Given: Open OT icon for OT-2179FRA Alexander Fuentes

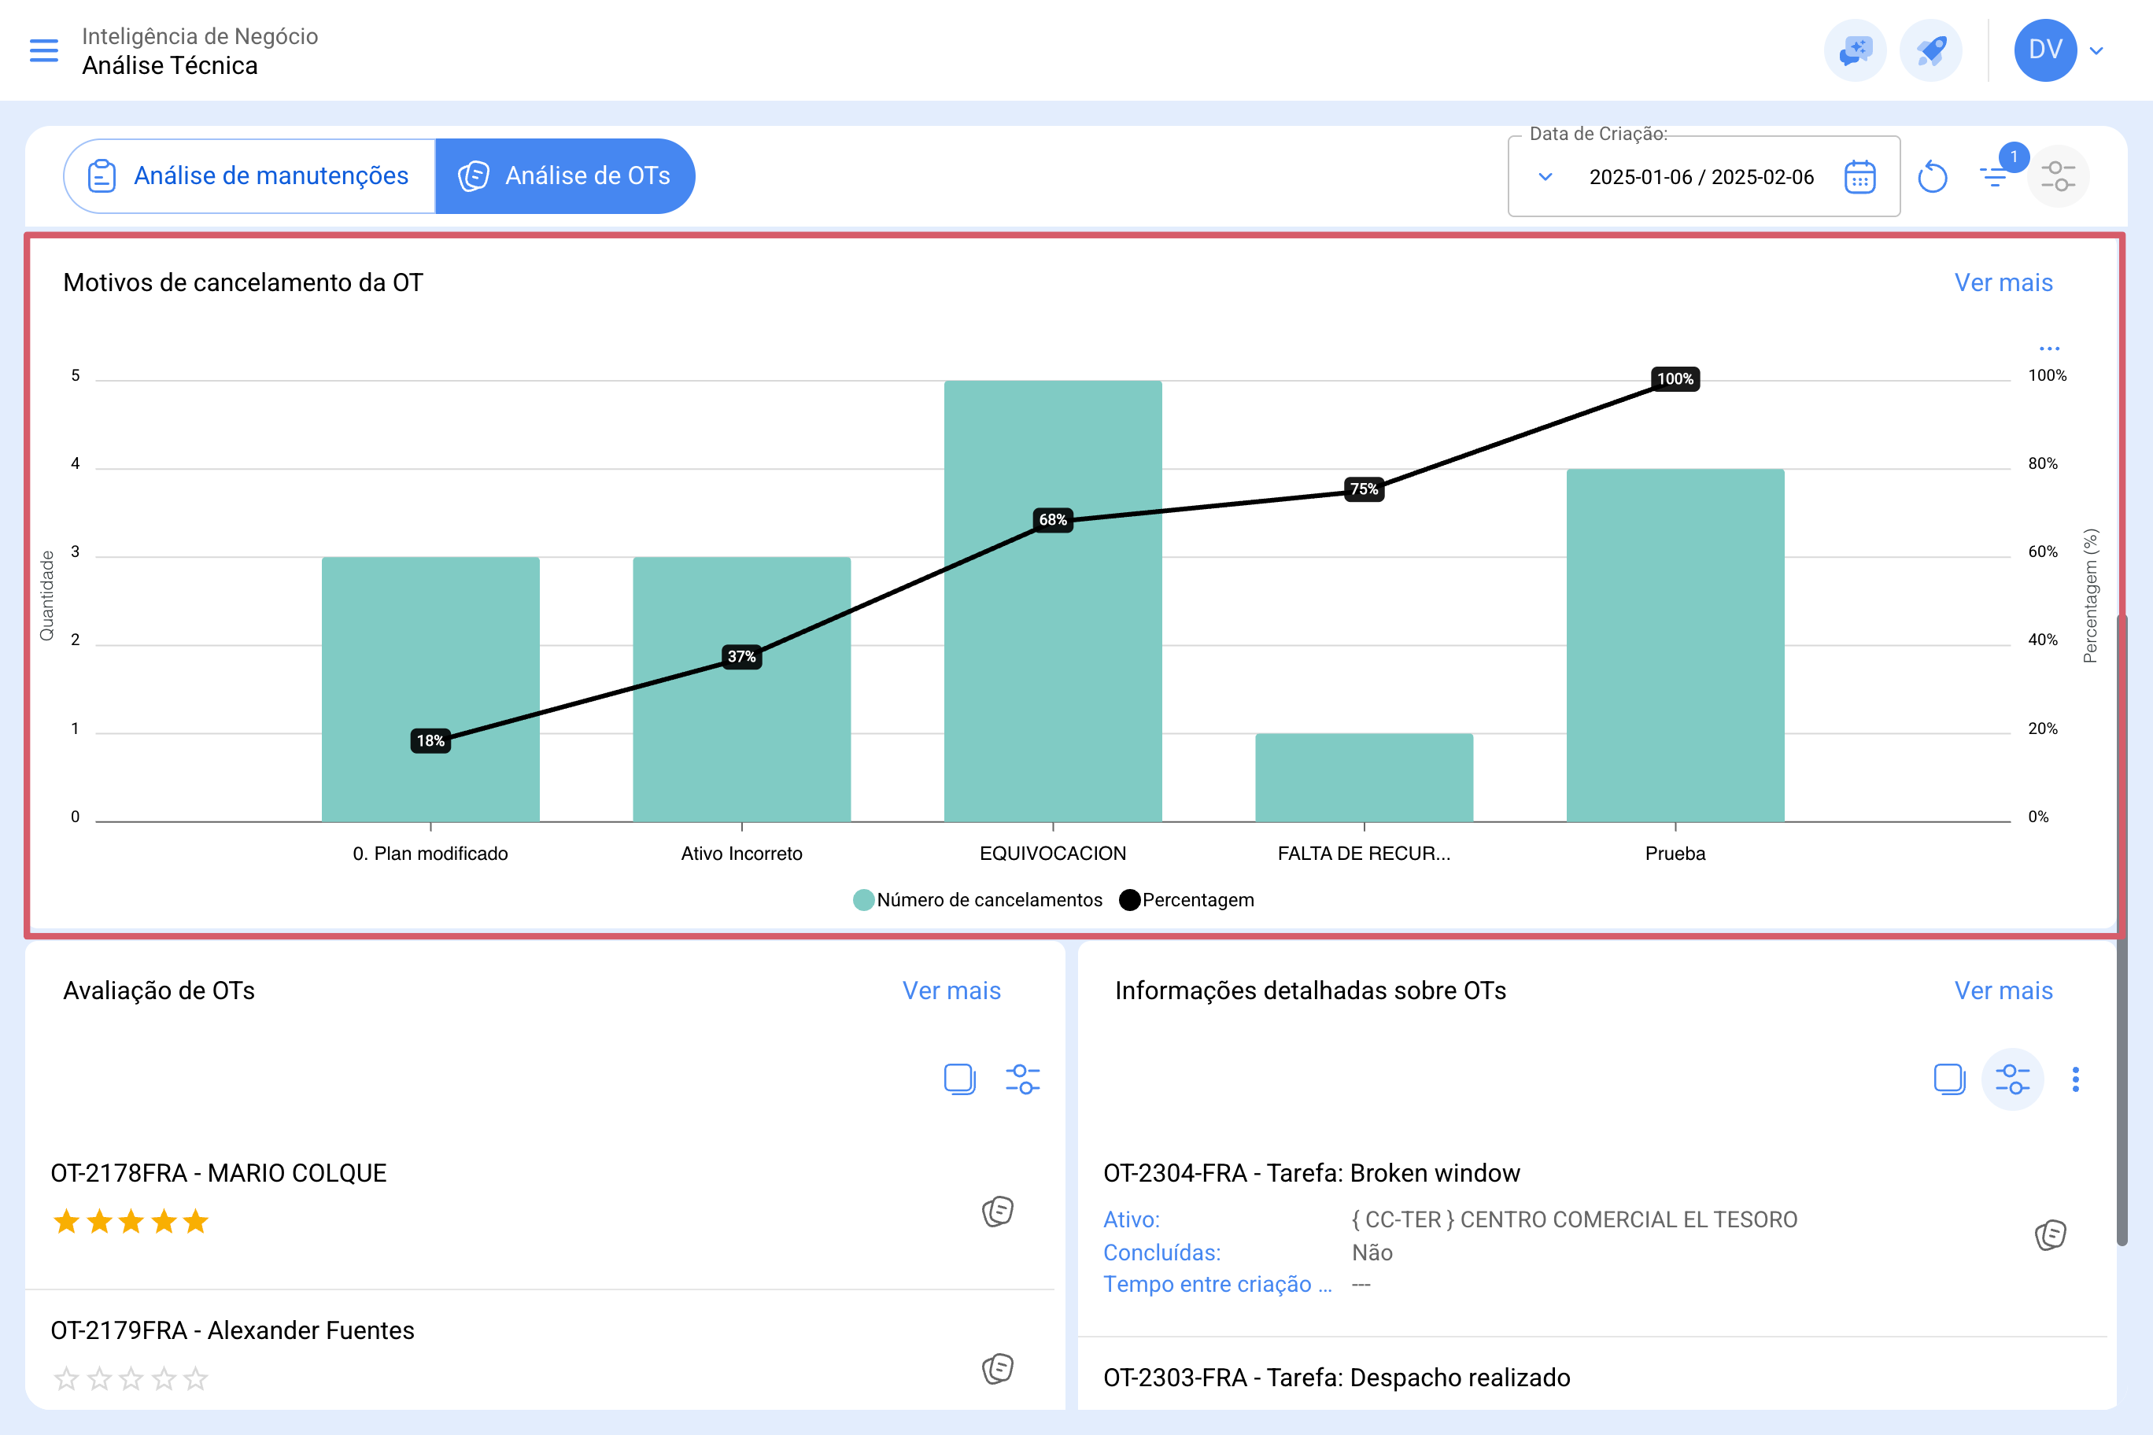Looking at the screenshot, I should tap(997, 1368).
